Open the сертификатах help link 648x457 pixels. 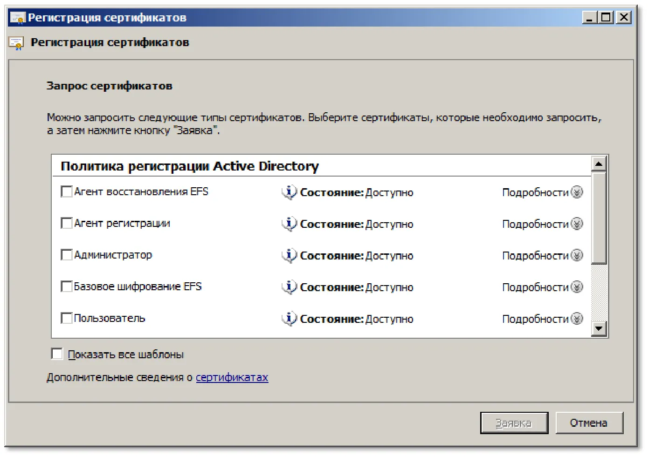click(x=232, y=378)
